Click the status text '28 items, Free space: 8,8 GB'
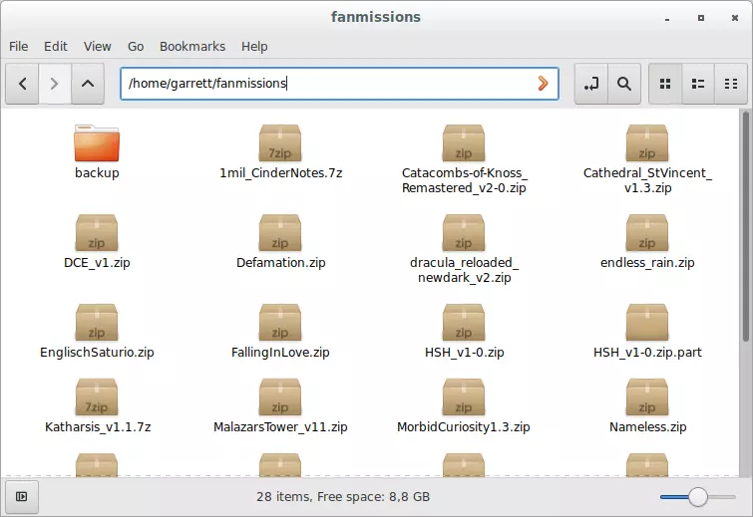Screen dimensions: 753x517 (343, 496)
